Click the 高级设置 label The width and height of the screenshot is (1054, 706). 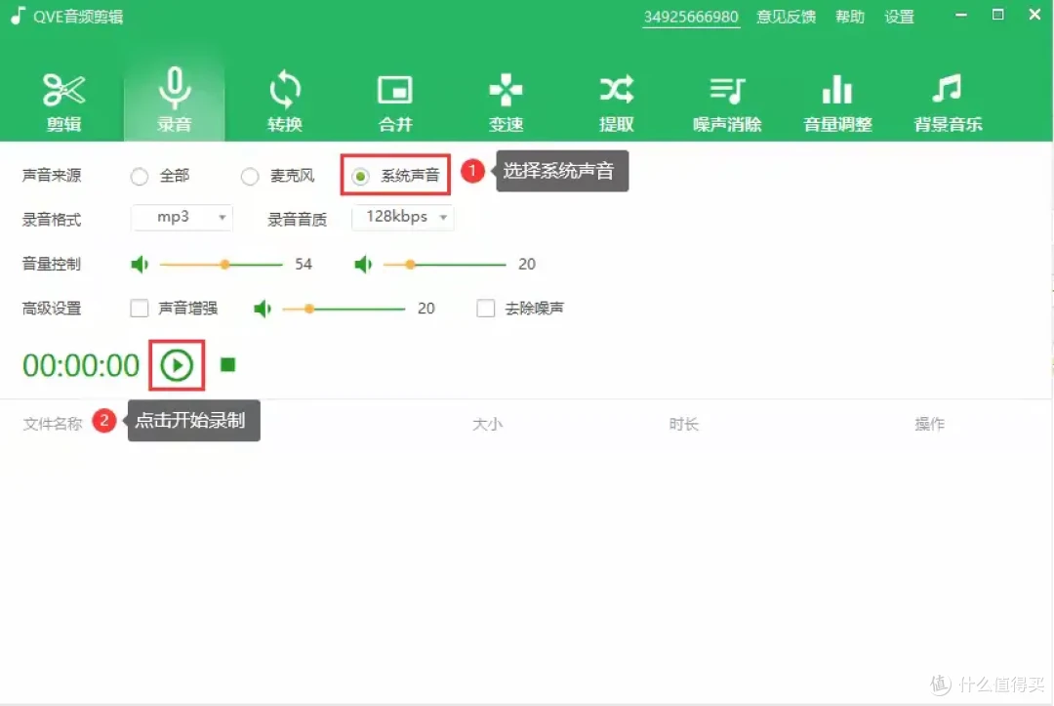pyautogui.click(x=52, y=309)
